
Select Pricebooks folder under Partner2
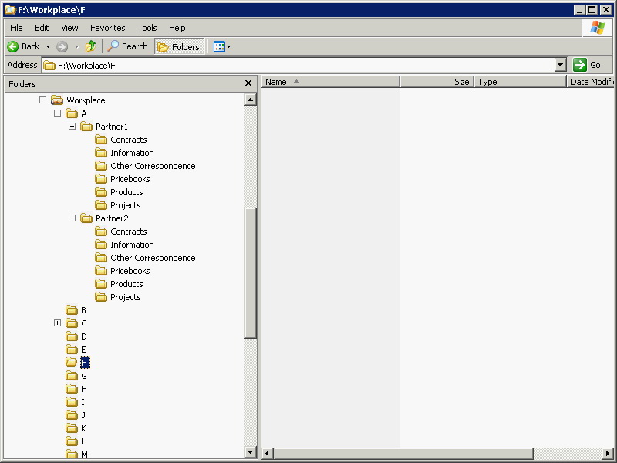click(x=130, y=271)
